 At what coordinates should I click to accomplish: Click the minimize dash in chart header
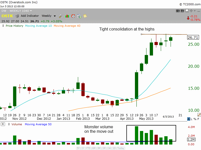pos(198,11)
